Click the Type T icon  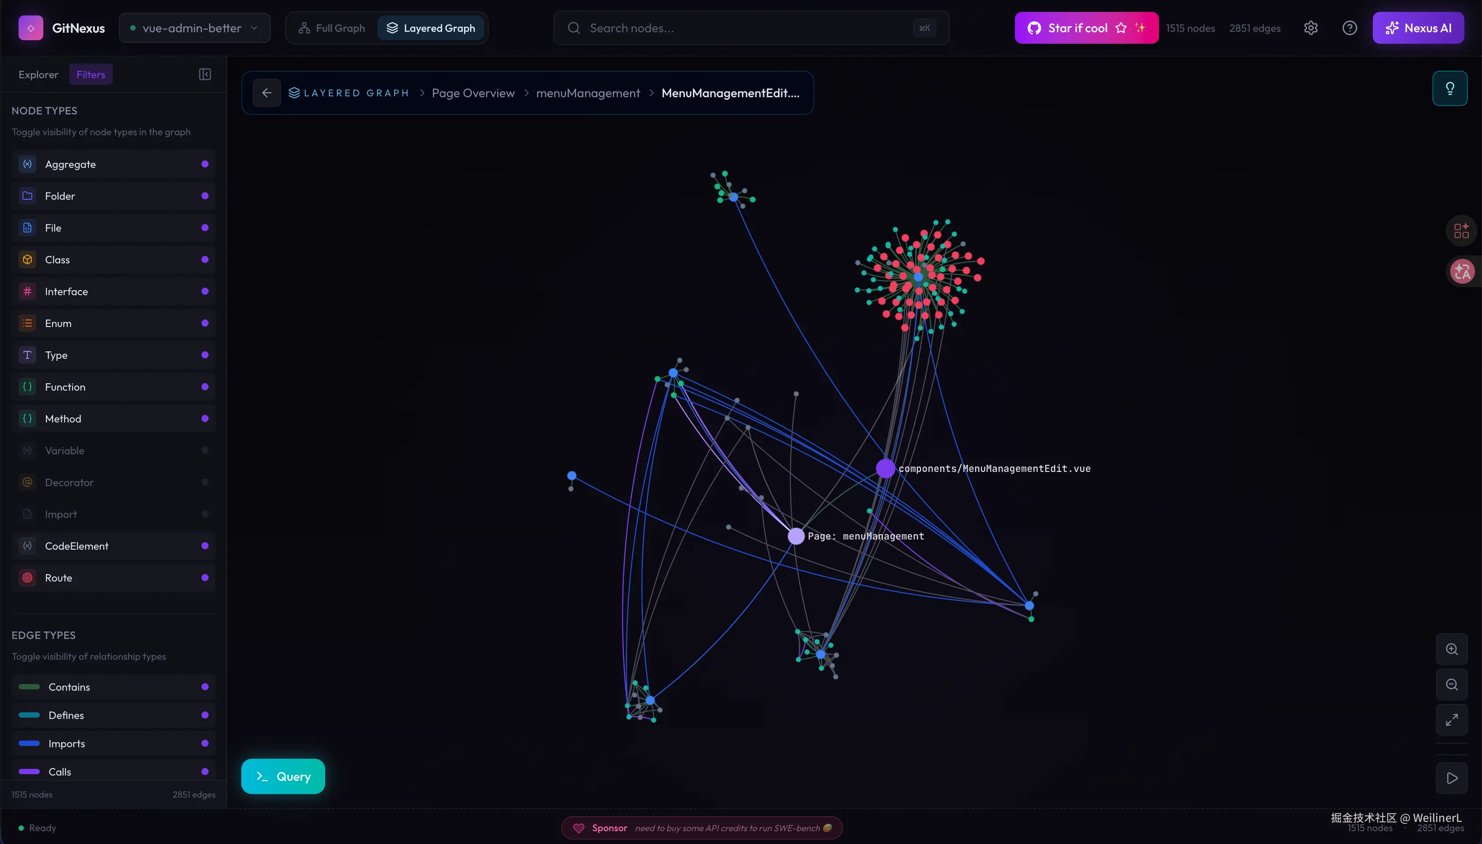[27, 355]
